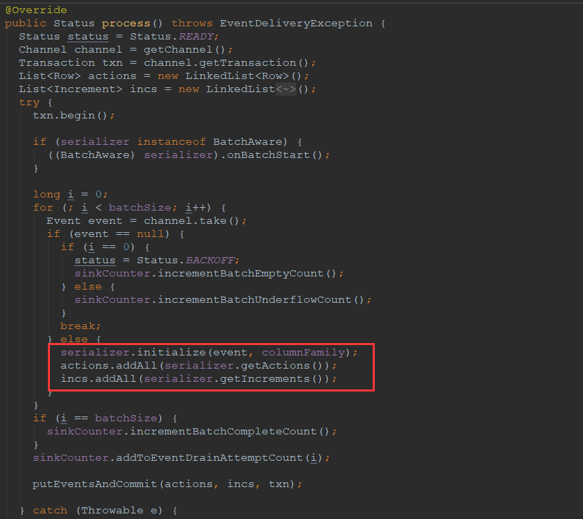Click onBatchStart() method call

coord(274,155)
